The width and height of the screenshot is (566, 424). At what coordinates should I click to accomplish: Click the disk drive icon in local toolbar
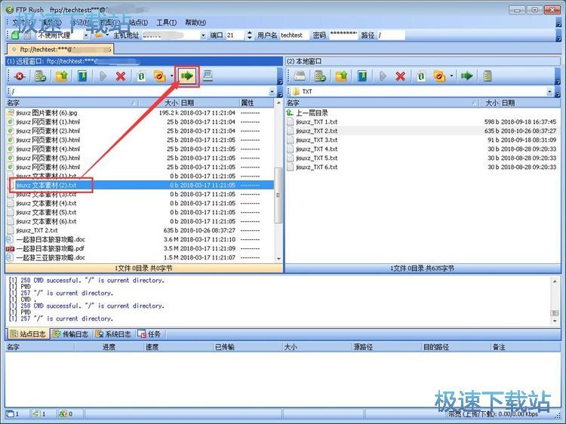300,76
